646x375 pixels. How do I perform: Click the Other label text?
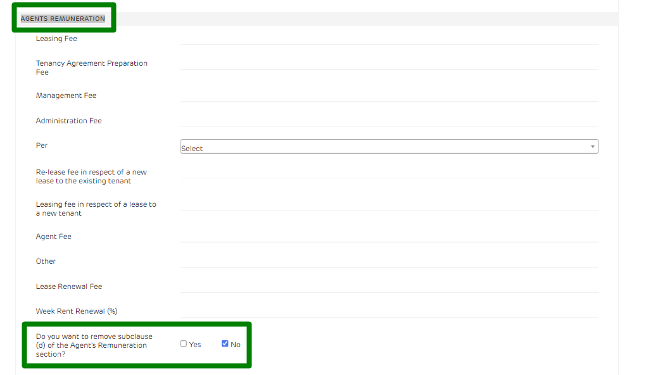click(46, 261)
